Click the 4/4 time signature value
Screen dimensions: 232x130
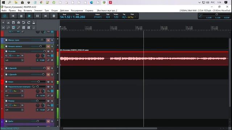pyautogui.click(x=108, y=17)
